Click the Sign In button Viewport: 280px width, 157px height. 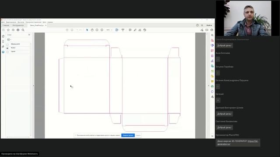click(209, 25)
